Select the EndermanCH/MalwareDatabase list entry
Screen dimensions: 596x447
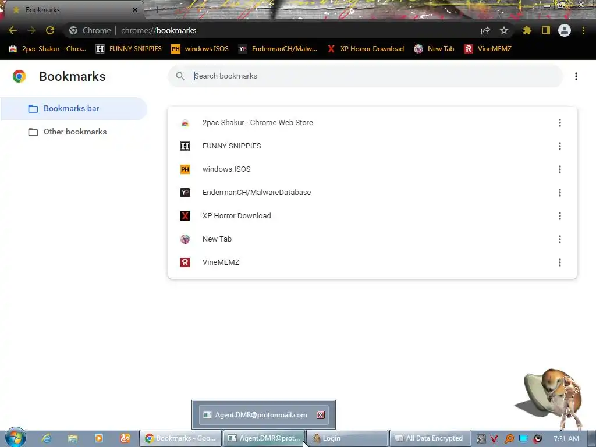tap(372, 193)
